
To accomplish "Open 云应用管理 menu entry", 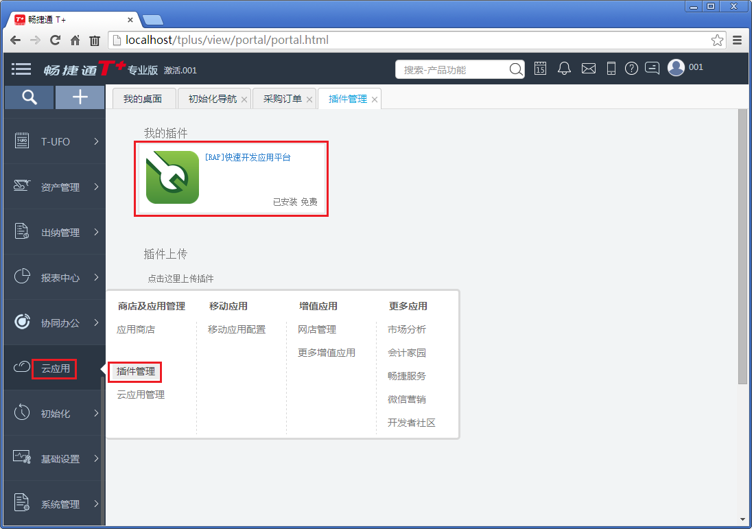I will point(141,395).
